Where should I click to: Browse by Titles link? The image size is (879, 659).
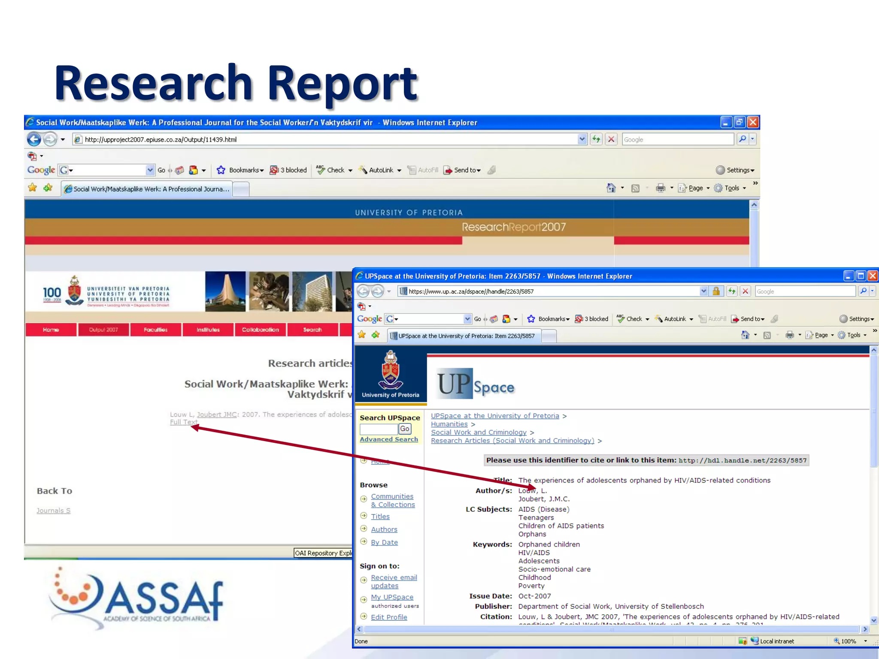[380, 517]
